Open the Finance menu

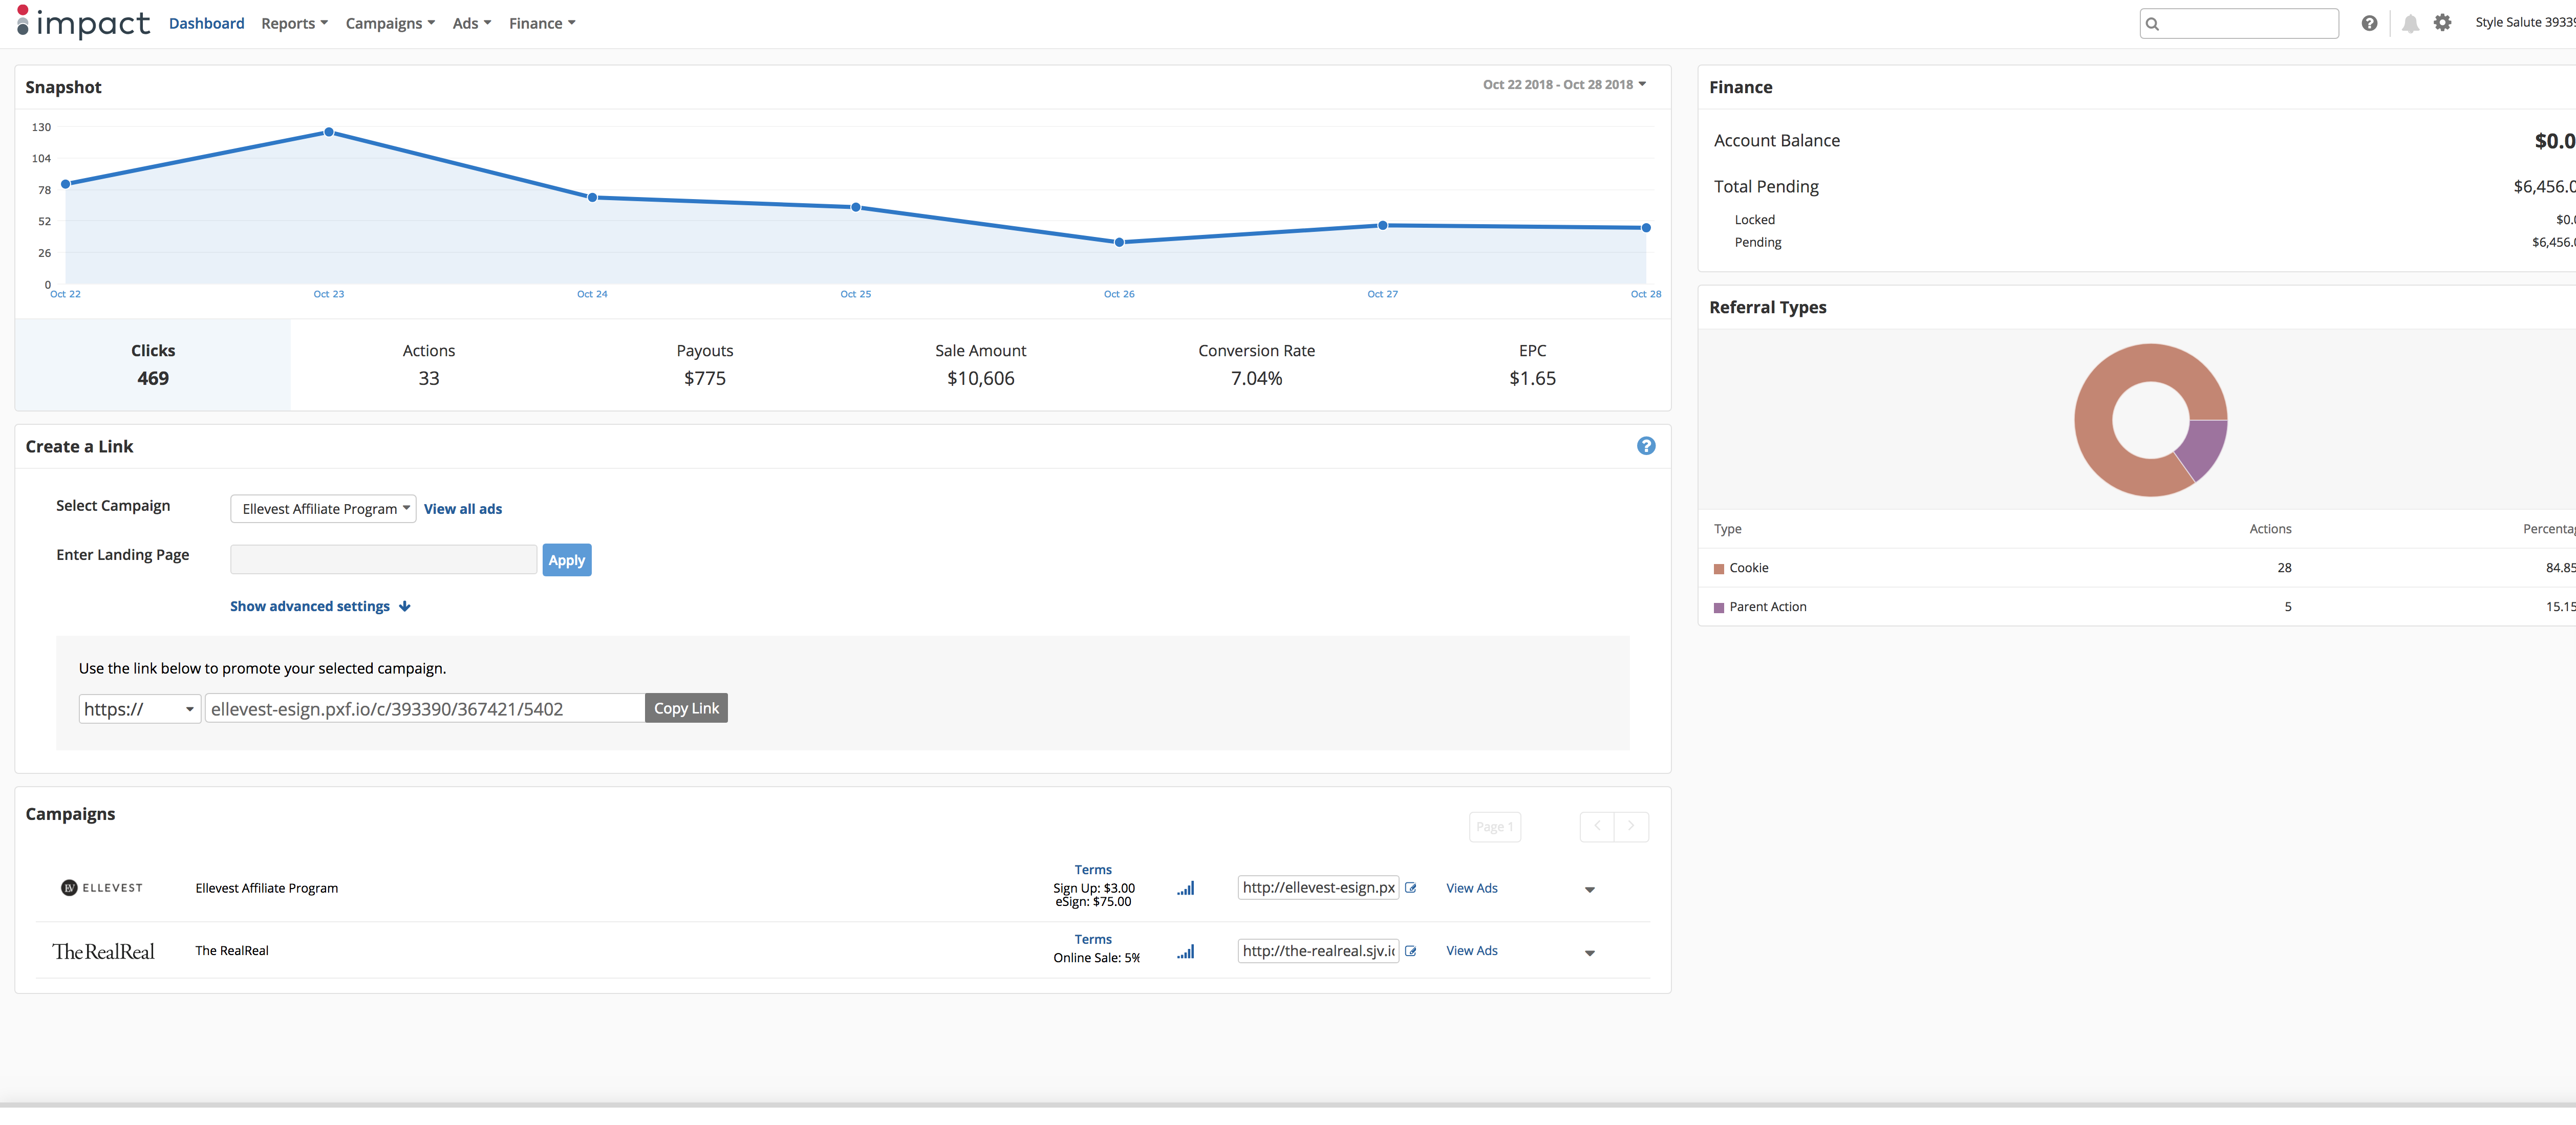(542, 23)
